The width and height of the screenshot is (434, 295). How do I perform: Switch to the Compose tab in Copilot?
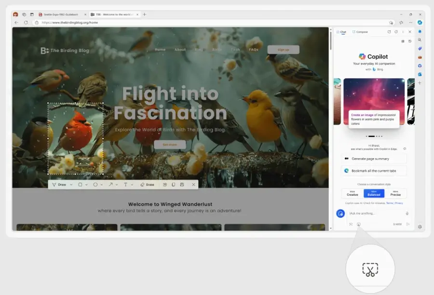click(360, 32)
